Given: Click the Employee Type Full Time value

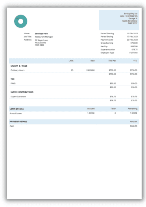Looking at the screenshot, I should pyautogui.click(x=133, y=53).
